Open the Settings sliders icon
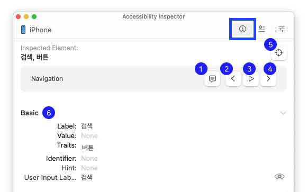This screenshot has width=307, height=192. pos(282,29)
